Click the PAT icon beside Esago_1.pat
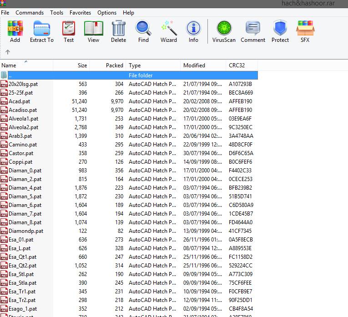348x317 pixels. (x=4, y=309)
